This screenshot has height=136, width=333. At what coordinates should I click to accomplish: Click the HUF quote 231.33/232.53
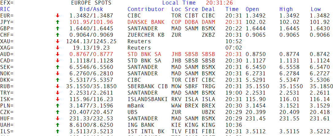point(91,119)
